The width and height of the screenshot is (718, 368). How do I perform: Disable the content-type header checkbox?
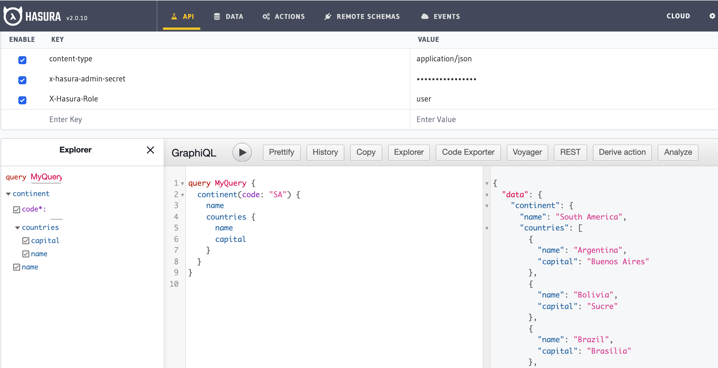tap(22, 60)
